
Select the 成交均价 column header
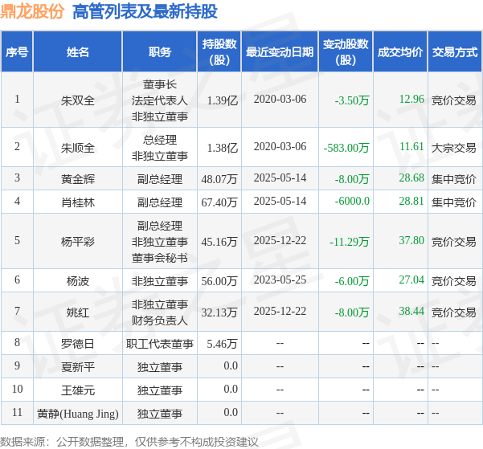(400, 51)
